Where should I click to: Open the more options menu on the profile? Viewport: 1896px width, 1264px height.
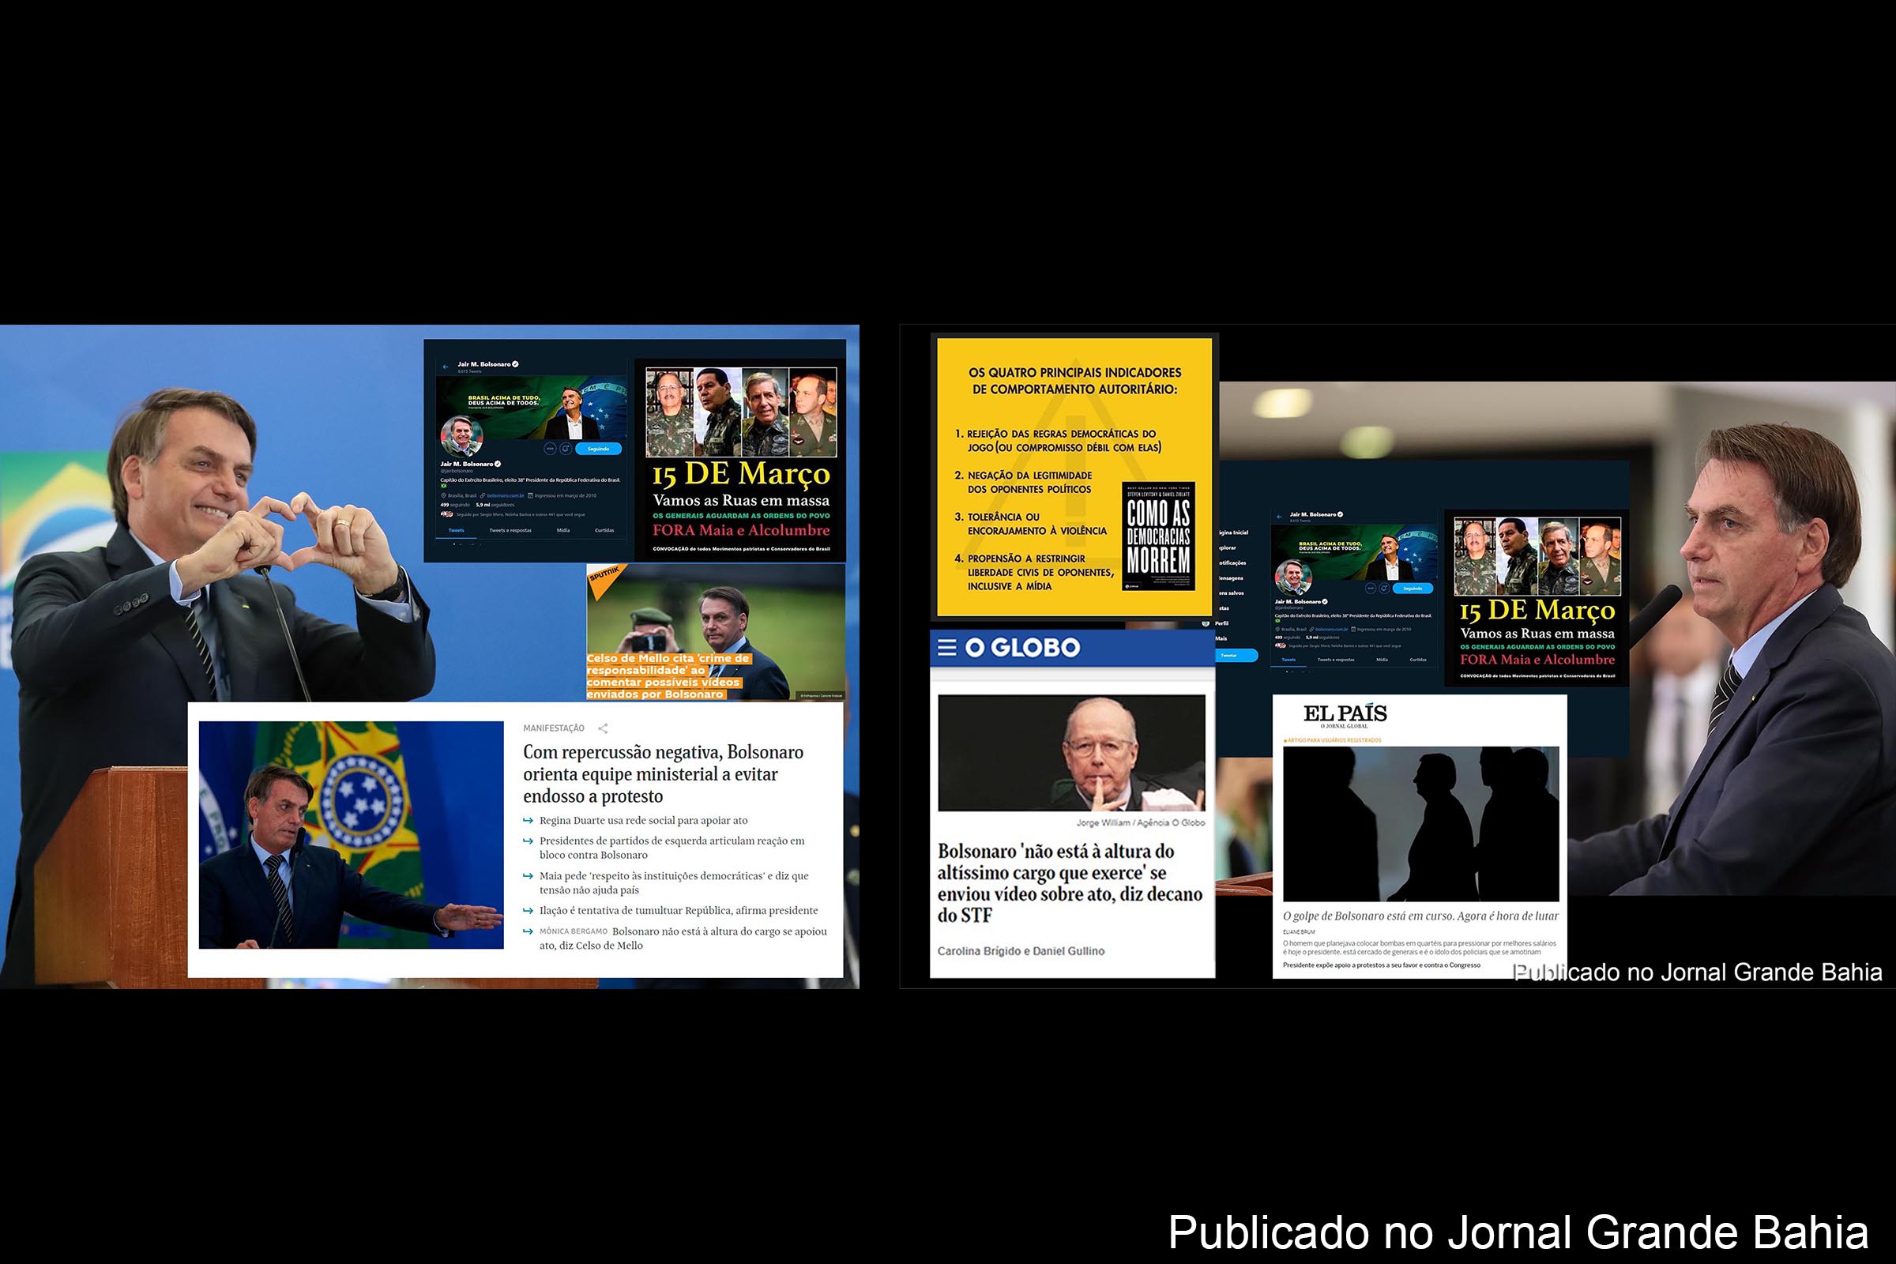552,447
